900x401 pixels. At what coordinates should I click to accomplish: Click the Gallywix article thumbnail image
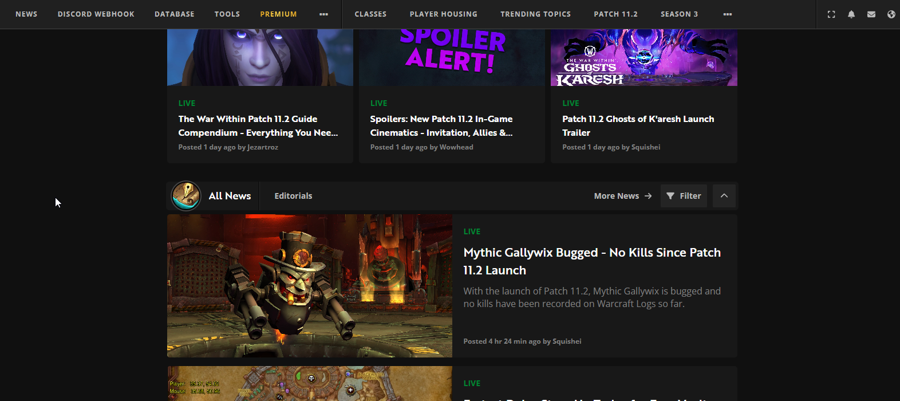point(310,286)
